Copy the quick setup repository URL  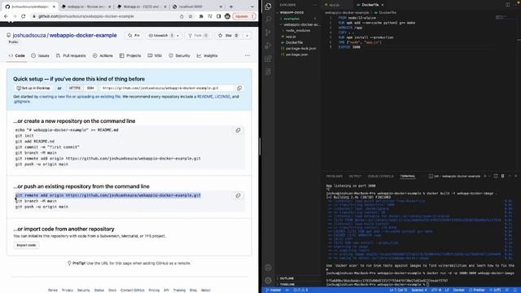(239, 88)
